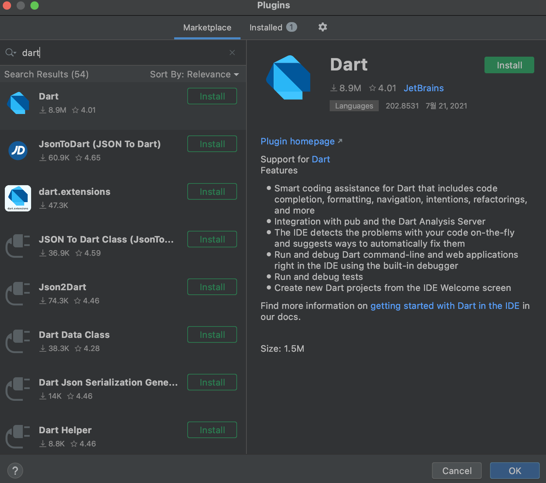Click the large Dart logo in details

(x=288, y=77)
